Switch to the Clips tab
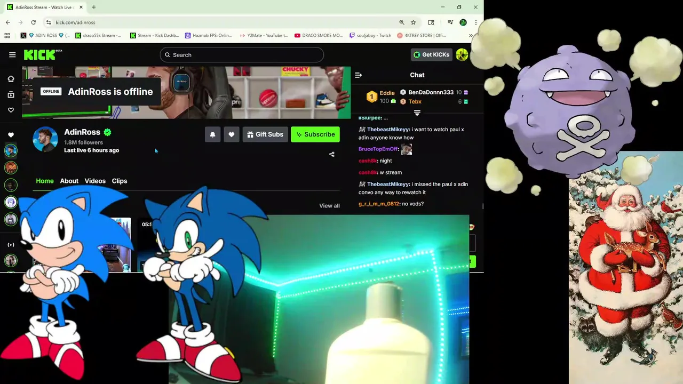 point(120,181)
